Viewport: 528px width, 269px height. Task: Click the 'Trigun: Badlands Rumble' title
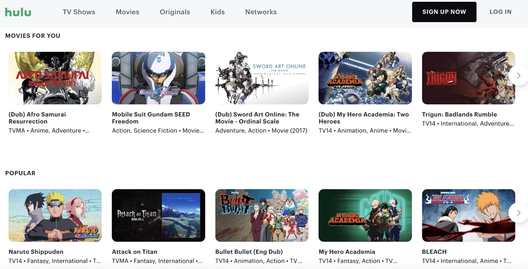(460, 114)
